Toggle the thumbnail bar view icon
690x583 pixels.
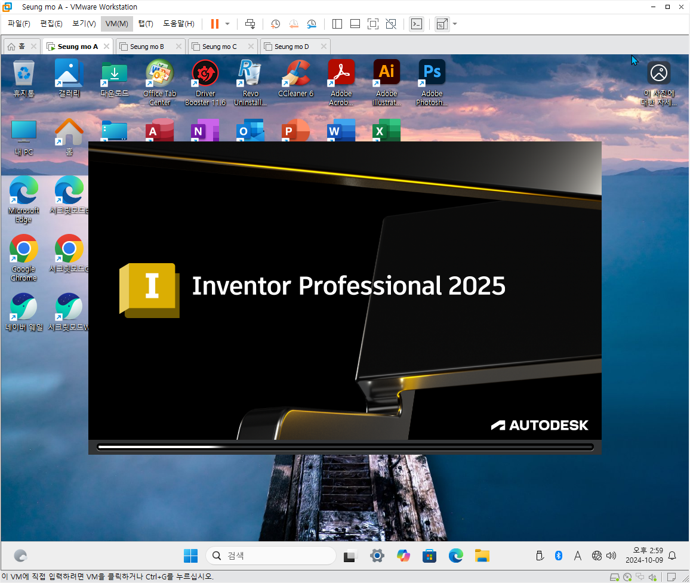355,24
